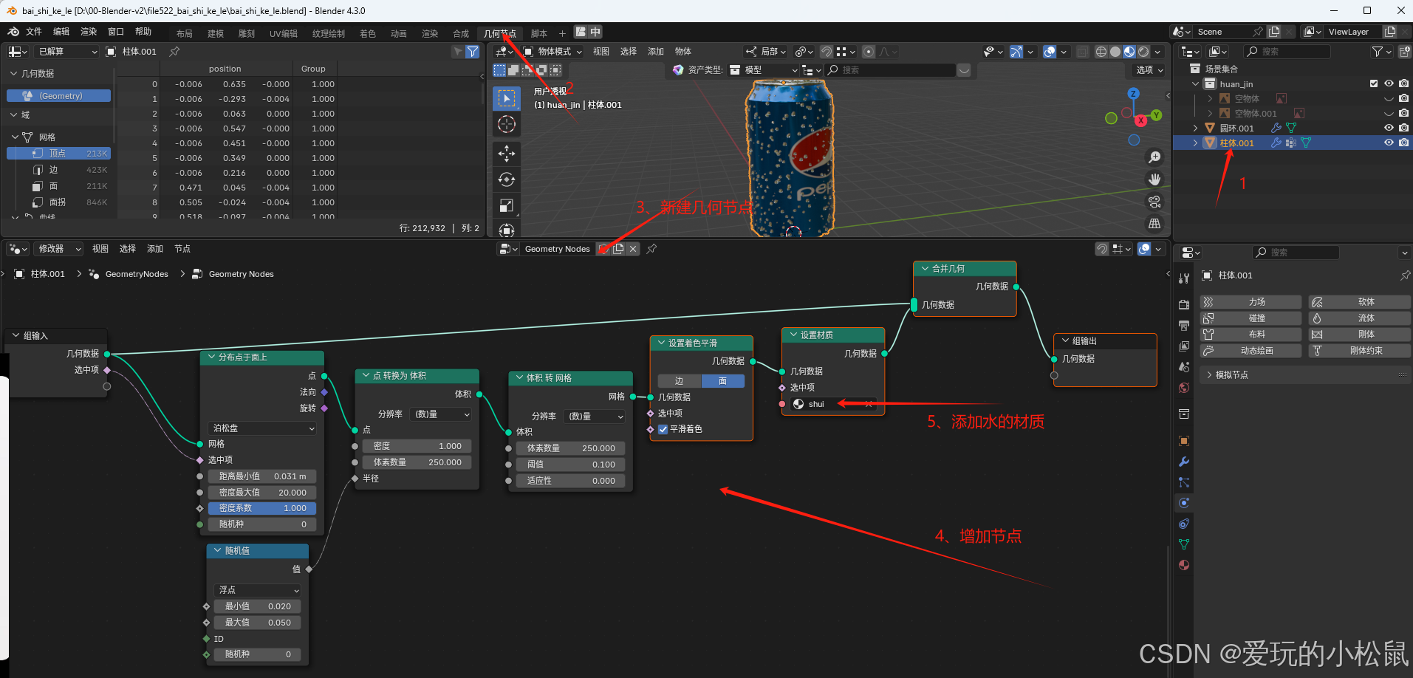The image size is (1413, 678).
Task: Open 分辨率 dropdown in 体积转网格 node
Action: 595,417
